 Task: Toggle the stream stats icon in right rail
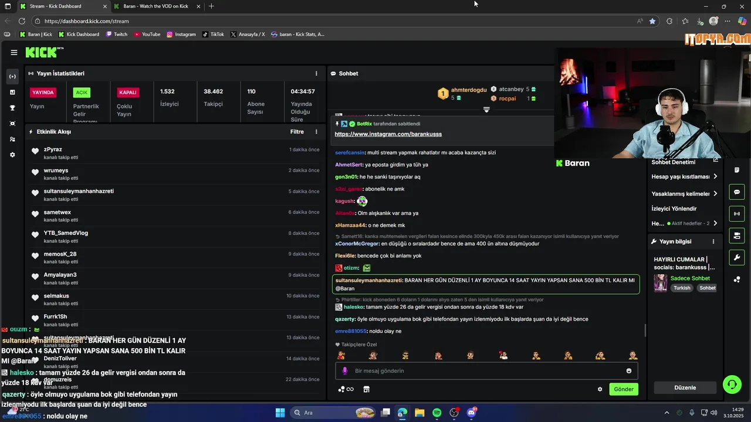point(737,213)
